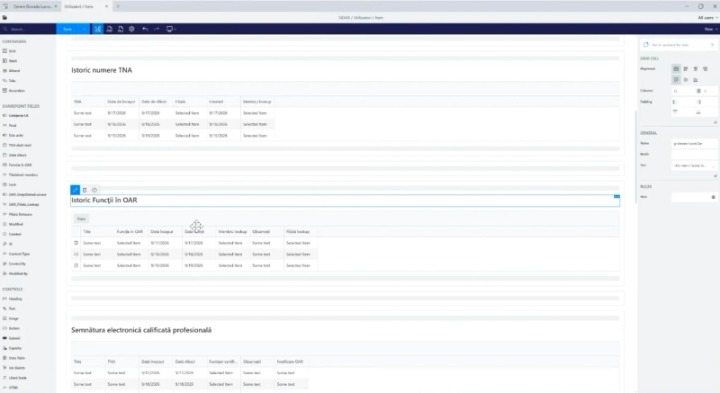The width and height of the screenshot is (720, 393).
Task: Collapse the Grid Cell section chevron
Action: [715, 122]
